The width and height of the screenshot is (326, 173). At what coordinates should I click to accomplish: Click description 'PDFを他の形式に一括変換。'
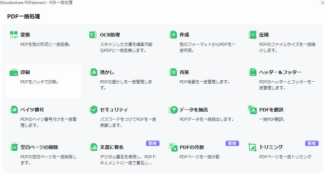[46, 45]
